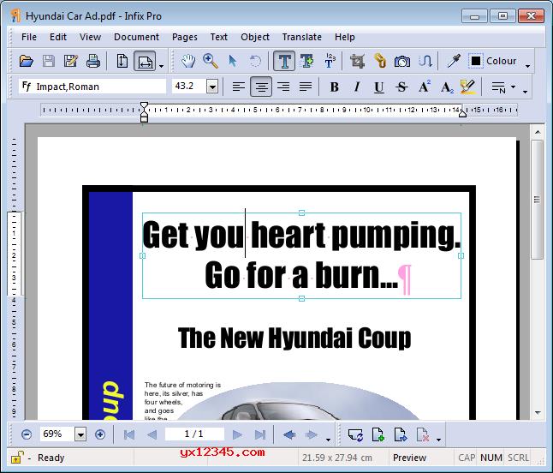Click the text highlighter icon
This screenshot has width=553, height=473.
click(468, 87)
